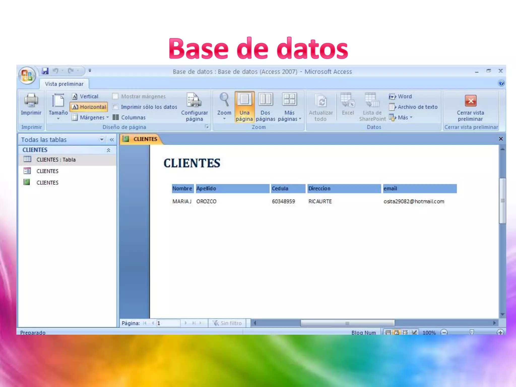Select Horizontal page orientation

89,107
